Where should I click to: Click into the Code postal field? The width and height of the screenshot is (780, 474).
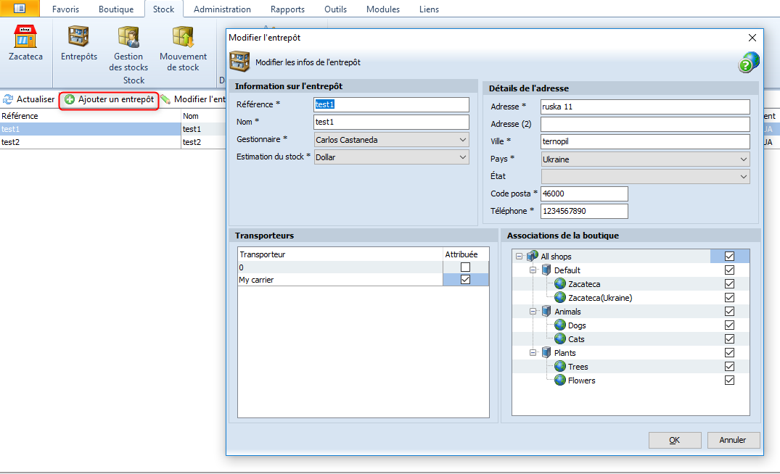point(584,194)
